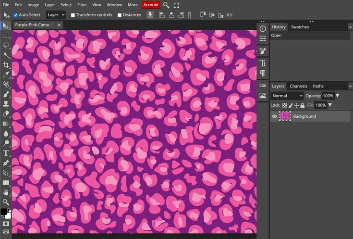Screen dimensions: 353x239
Task: Select the Brush tool
Action: click(6, 94)
